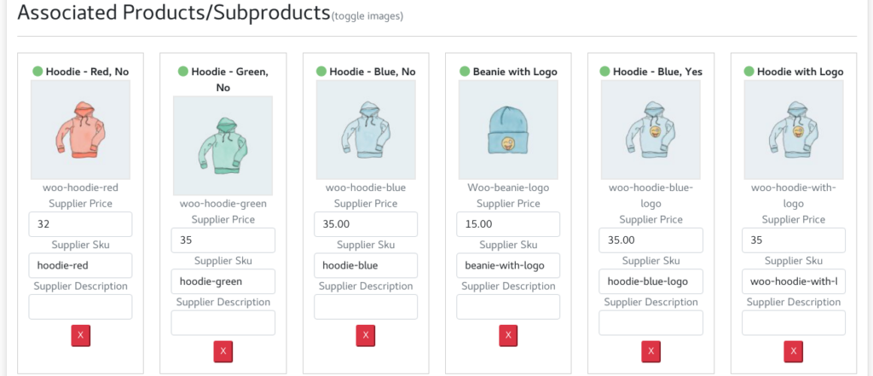This screenshot has height=376, width=873.
Task: Remove the Hoodie - Green, No product
Action: click(223, 351)
